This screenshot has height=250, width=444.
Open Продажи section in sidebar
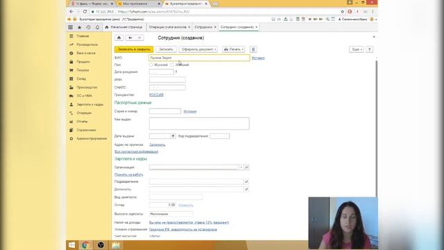coord(83,62)
